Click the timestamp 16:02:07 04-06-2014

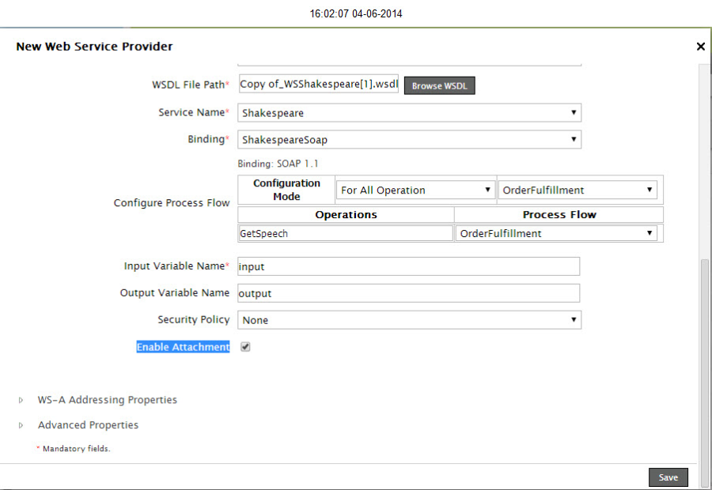(x=356, y=13)
